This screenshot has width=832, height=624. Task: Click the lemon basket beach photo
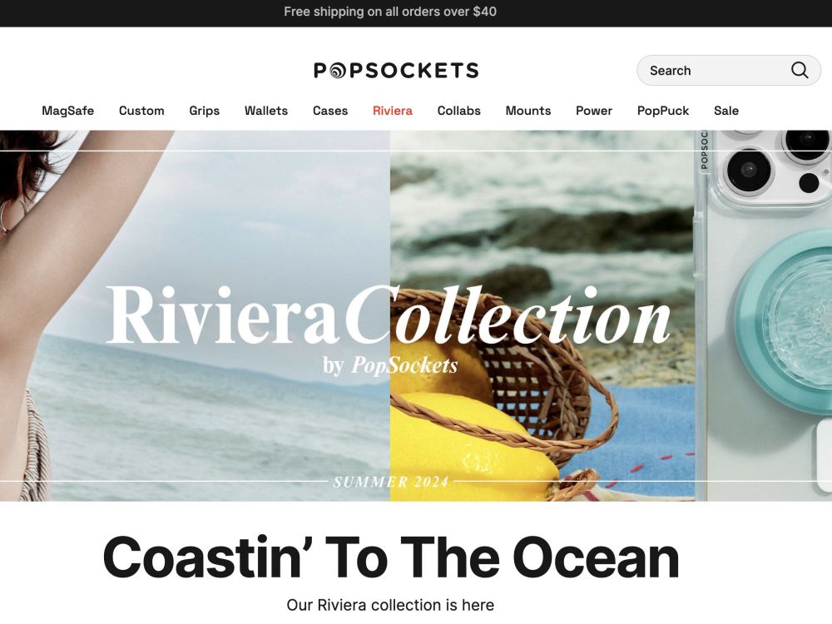(x=542, y=315)
